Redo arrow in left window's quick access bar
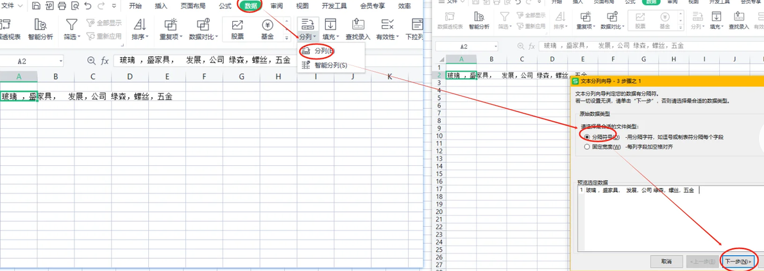The image size is (764, 271). point(100,6)
